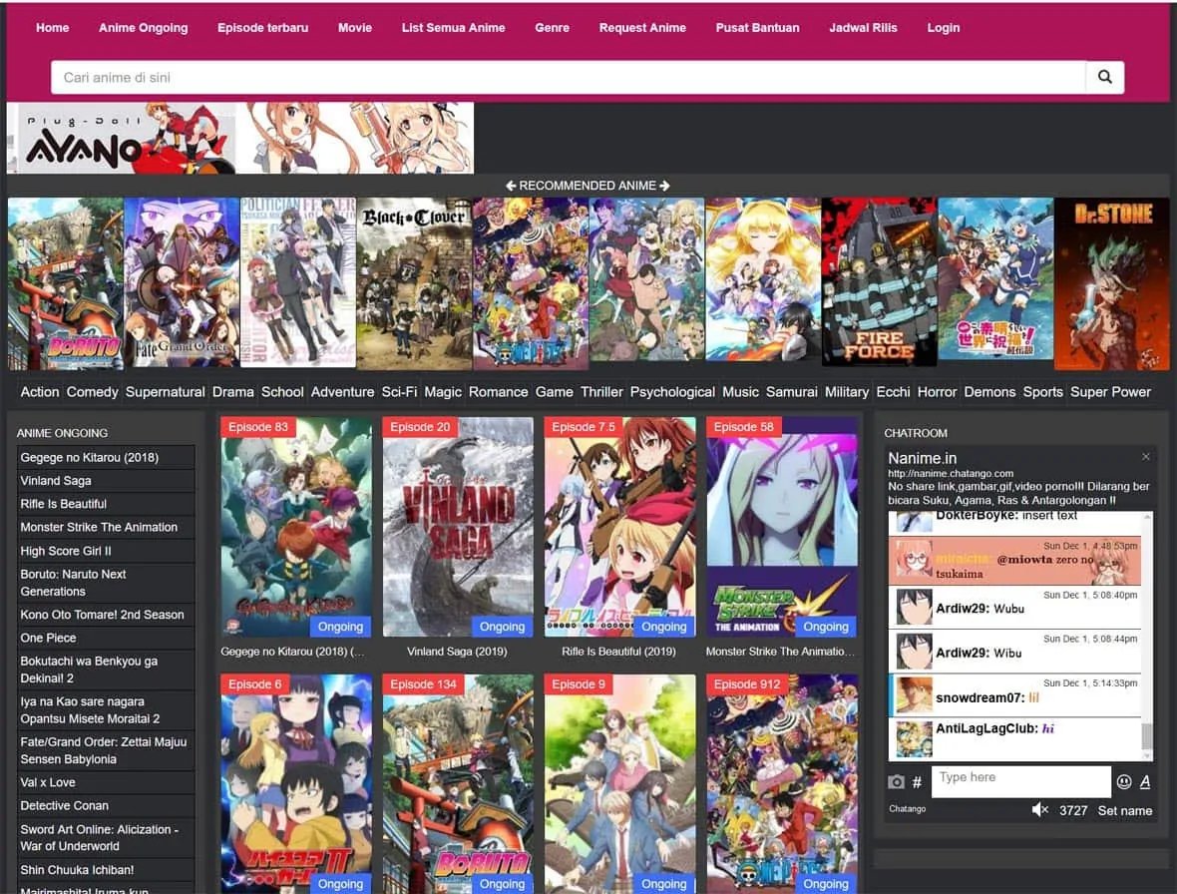Click 'Set name' in the chatroom
1177x894 pixels.
[1124, 810]
